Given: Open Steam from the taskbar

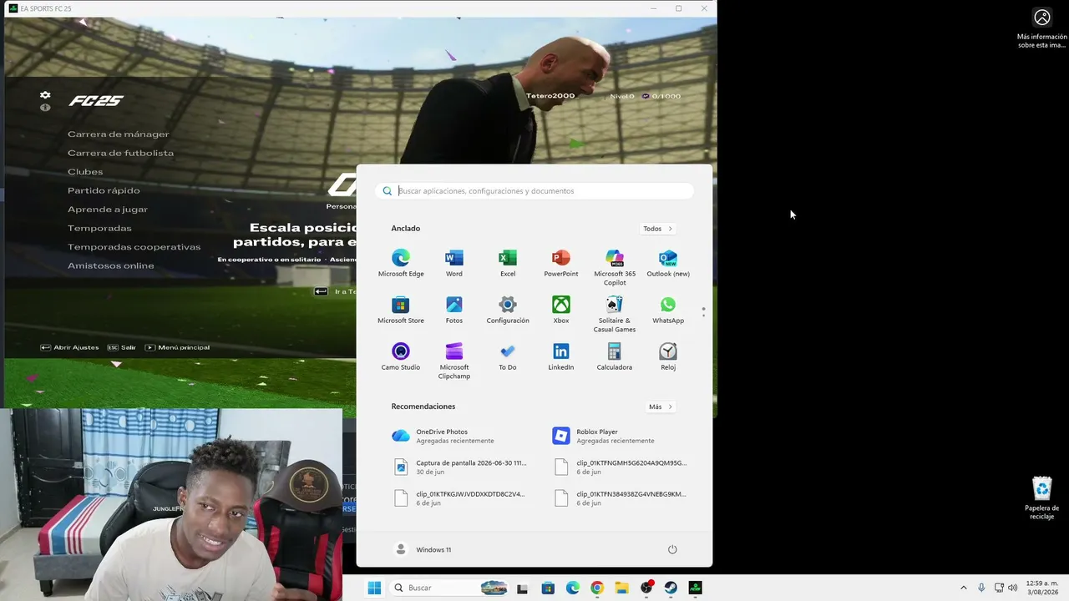Looking at the screenshot, I should (x=671, y=588).
